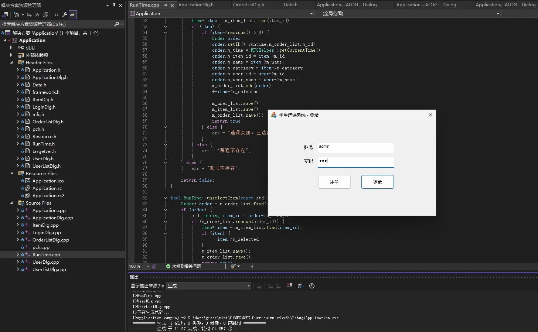This screenshot has height=332, width=538.
Task: Toggle word wrap in output panel
Action: 301,286
